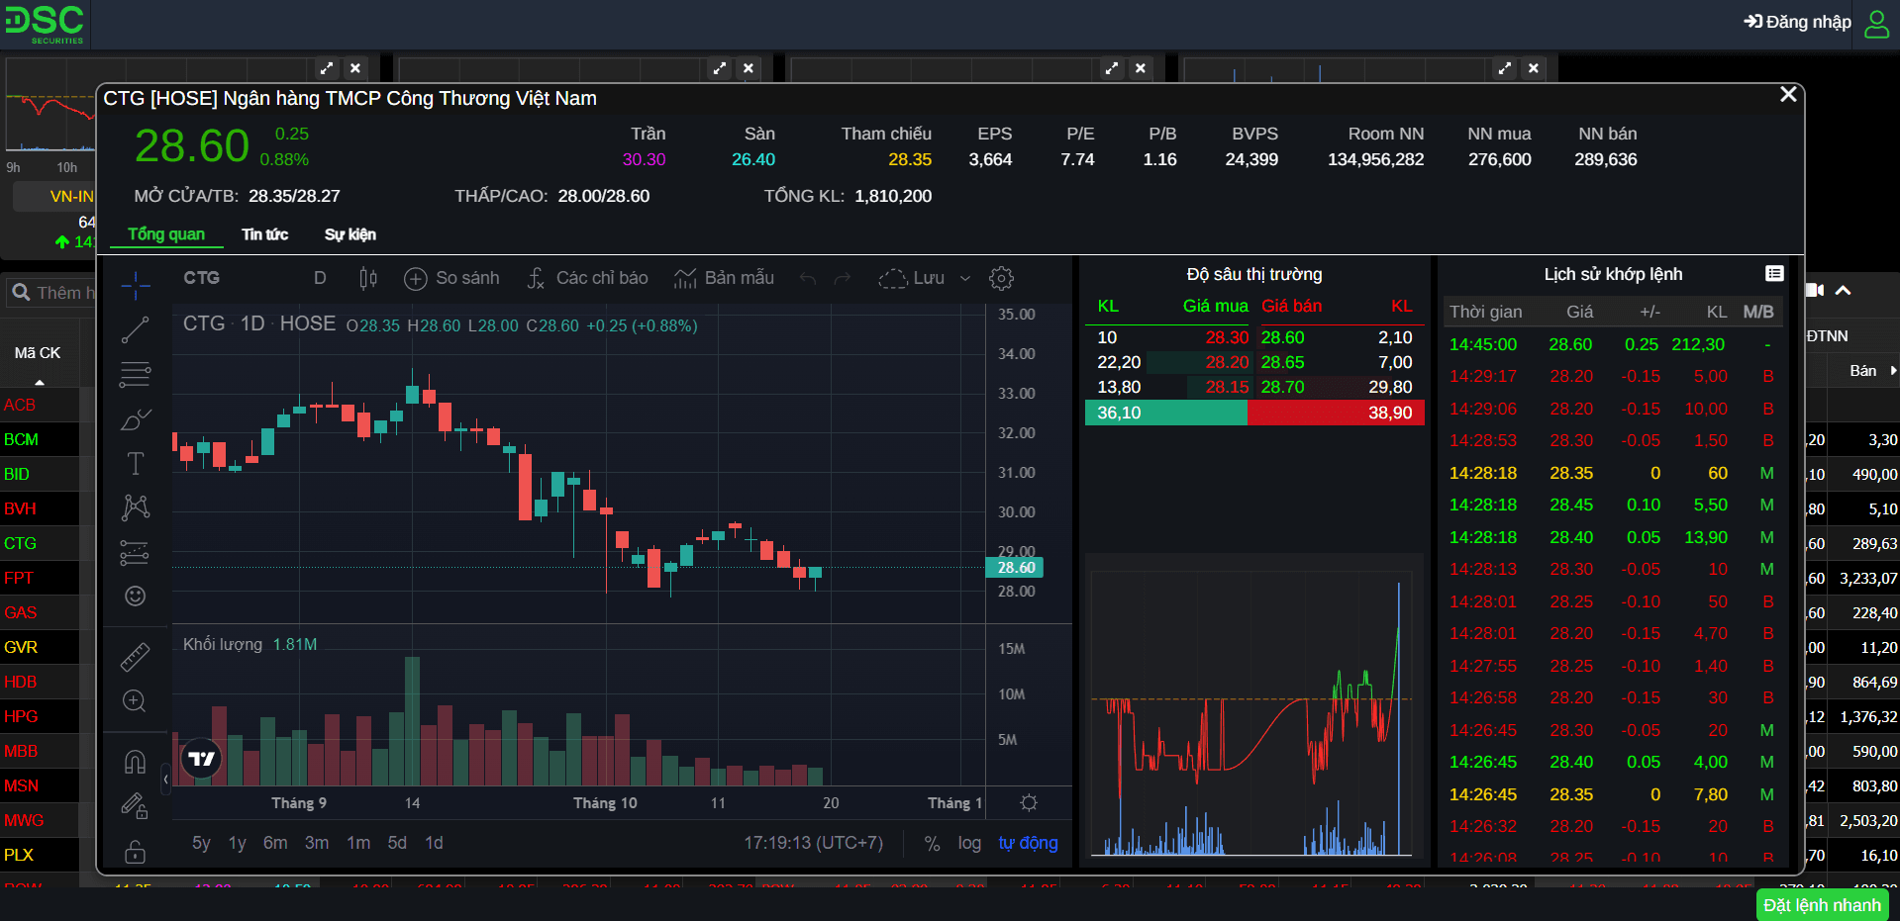Open the Fibonacci retracement tools
The width and height of the screenshot is (1900, 921).
click(136, 374)
